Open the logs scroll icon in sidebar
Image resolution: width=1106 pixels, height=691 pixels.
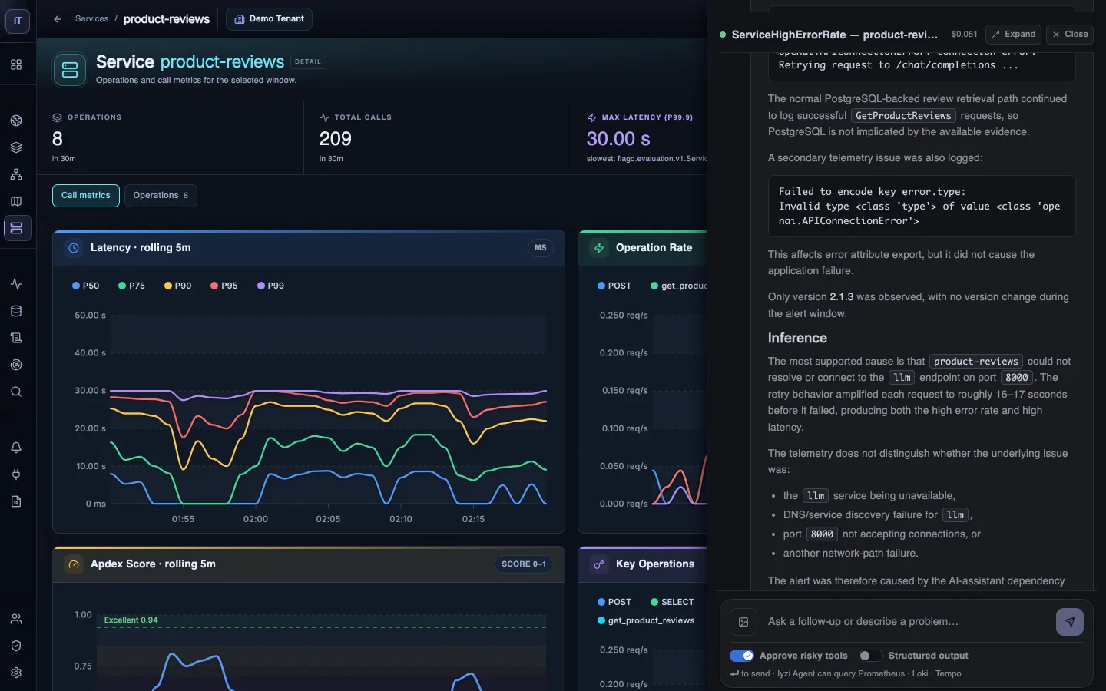tap(16, 338)
